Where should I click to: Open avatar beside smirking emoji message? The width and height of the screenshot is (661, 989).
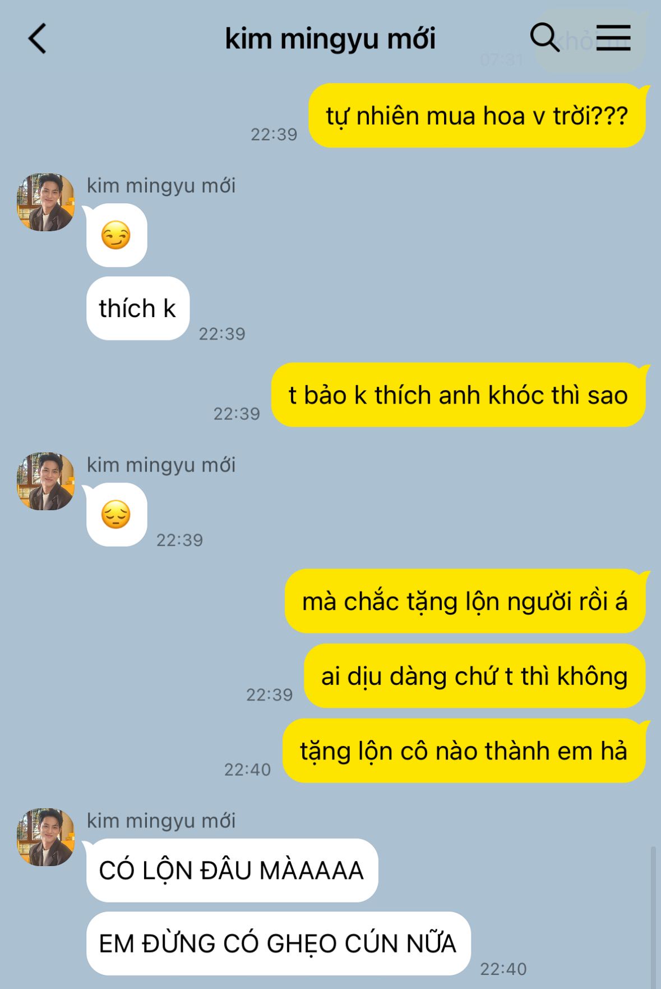pos(46,202)
